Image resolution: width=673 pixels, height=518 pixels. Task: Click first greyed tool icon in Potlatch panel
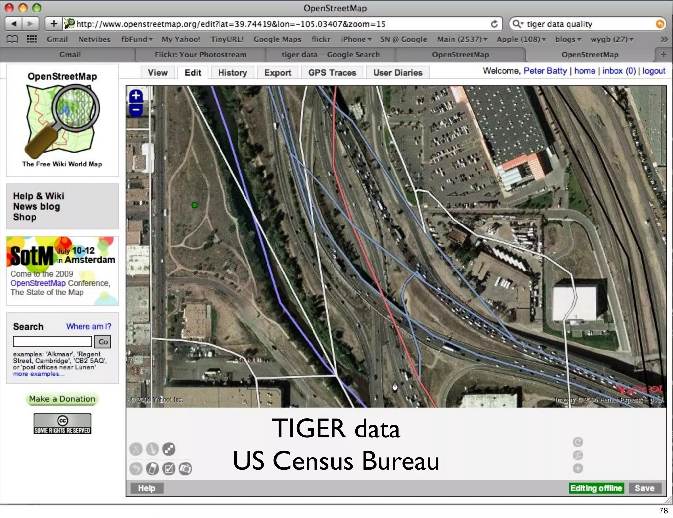click(x=136, y=449)
